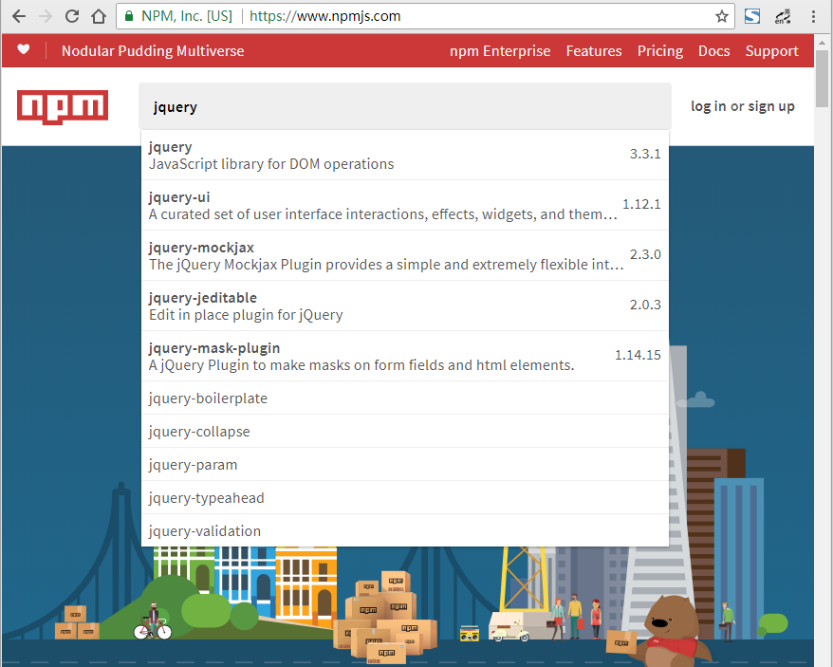The width and height of the screenshot is (833, 667).
Task: Choose jquery-typeahead from suggestions
Action: click(x=405, y=497)
